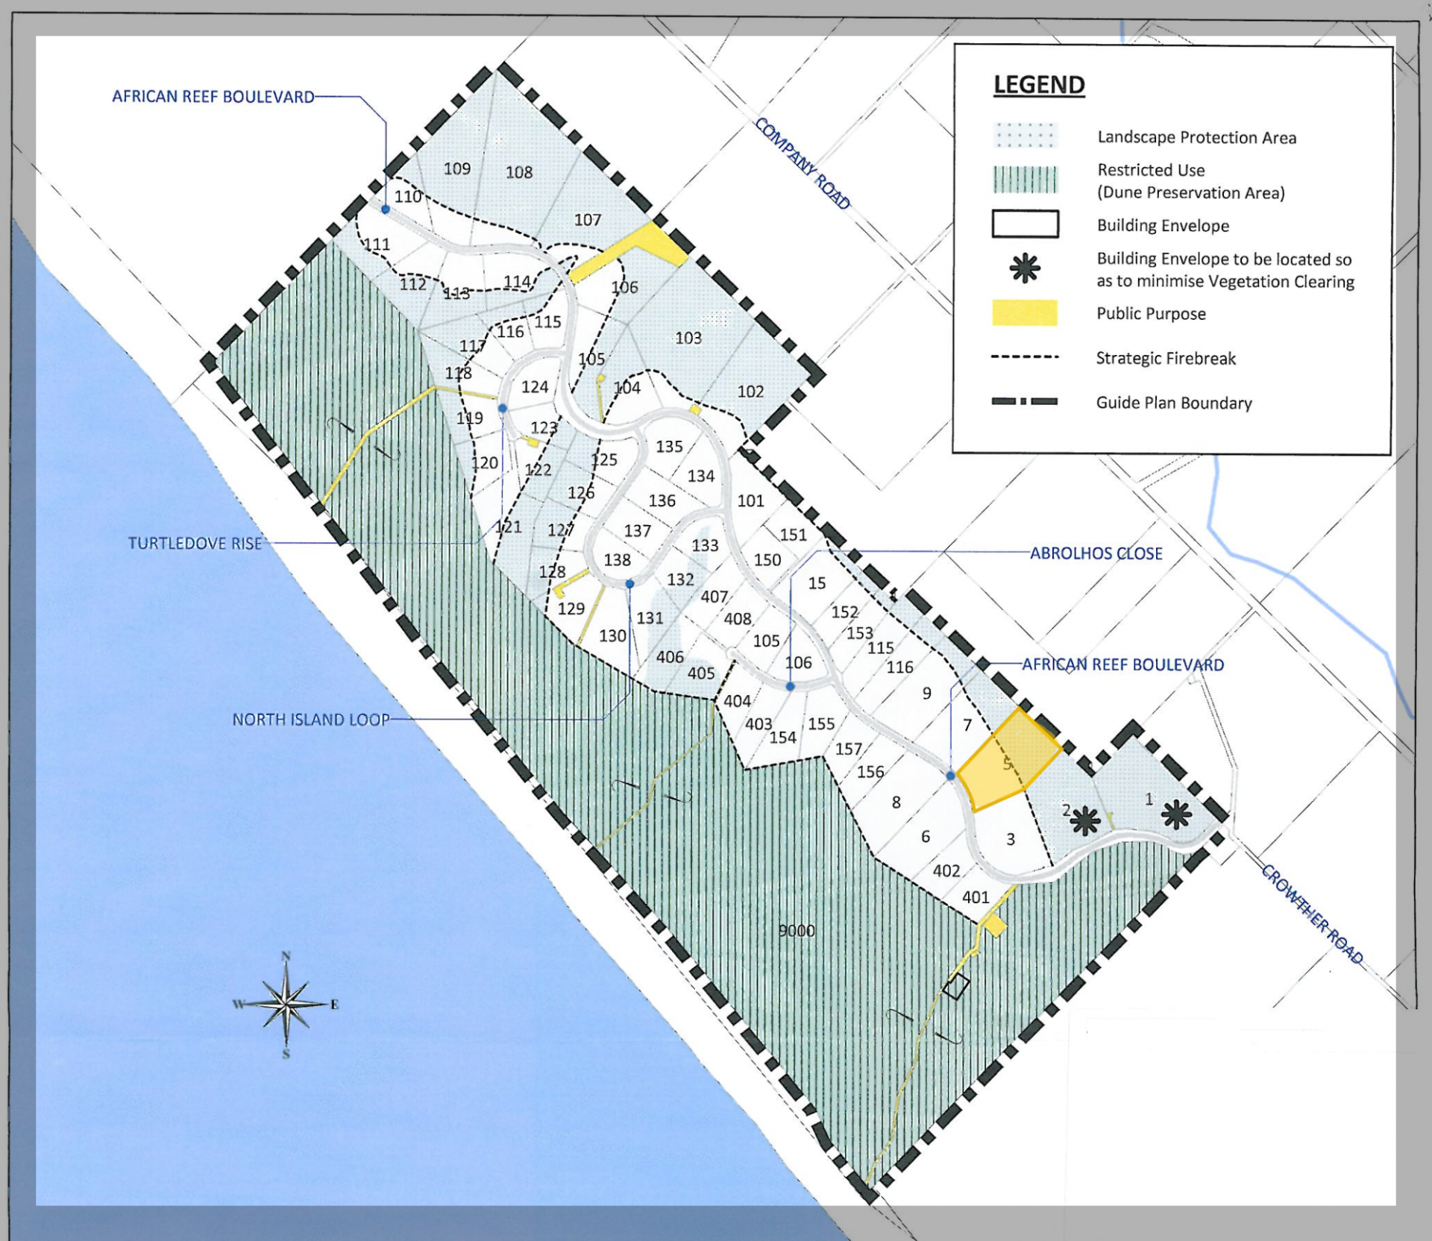Viewport: 1432px width, 1241px height.
Task: Click the Strategic Firebreak dashed line sample
Action: (x=1024, y=357)
